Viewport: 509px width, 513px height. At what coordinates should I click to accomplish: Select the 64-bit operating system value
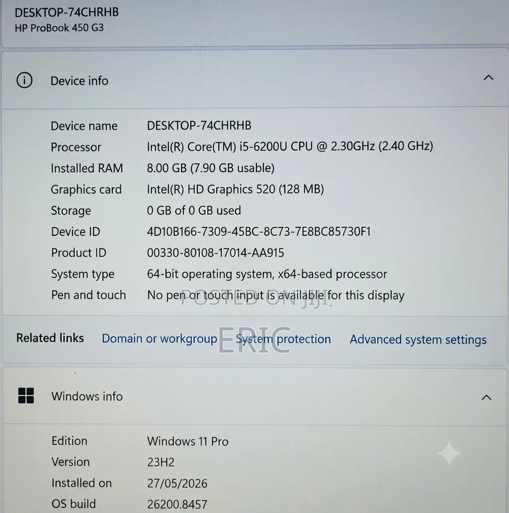[x=267, y=274]
